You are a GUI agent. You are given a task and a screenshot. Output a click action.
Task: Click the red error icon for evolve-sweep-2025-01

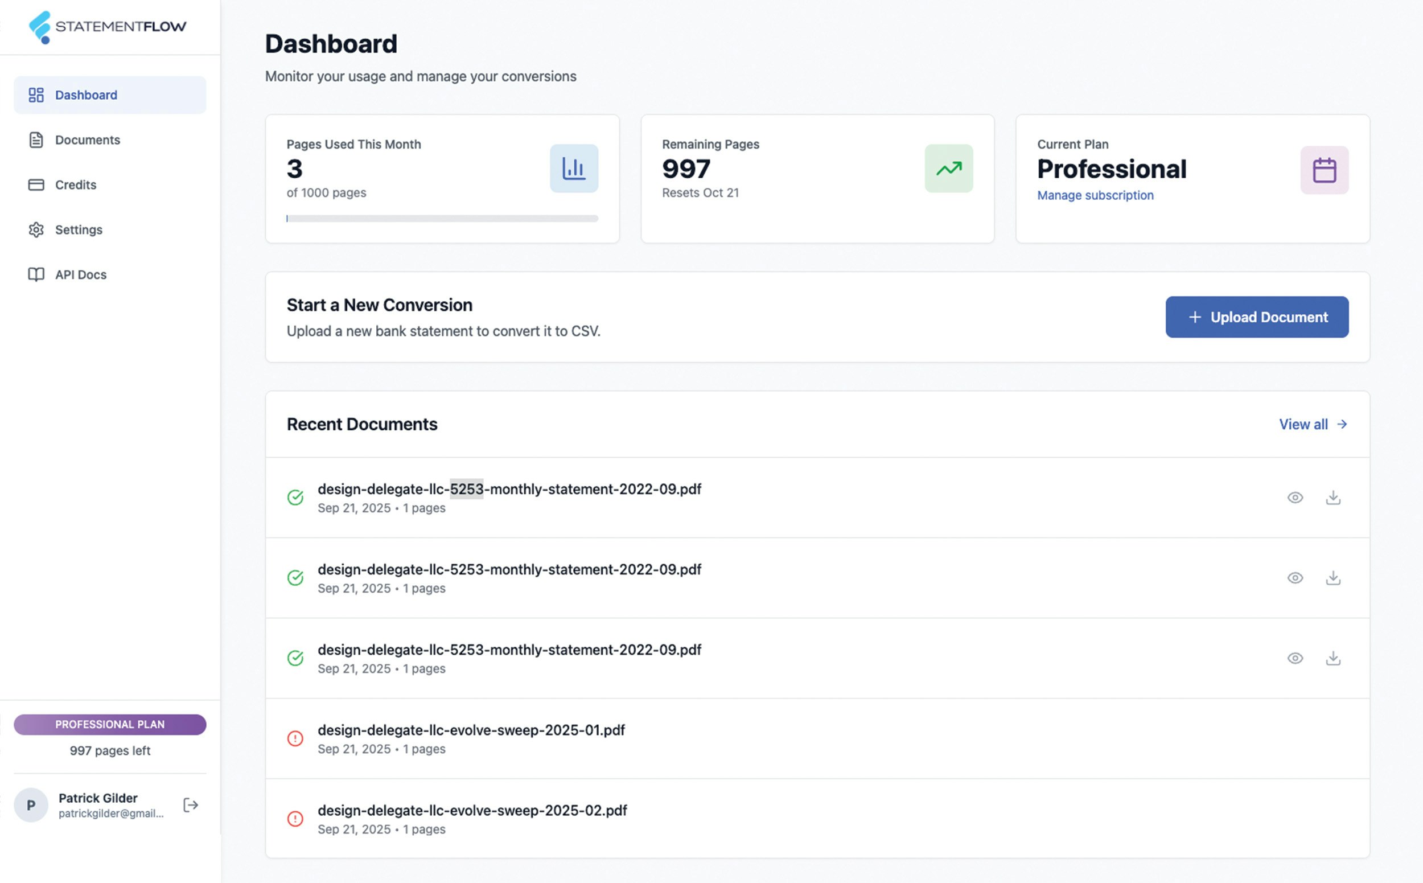(295, 738)
